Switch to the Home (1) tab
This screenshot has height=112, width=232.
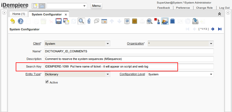point(19,14)
